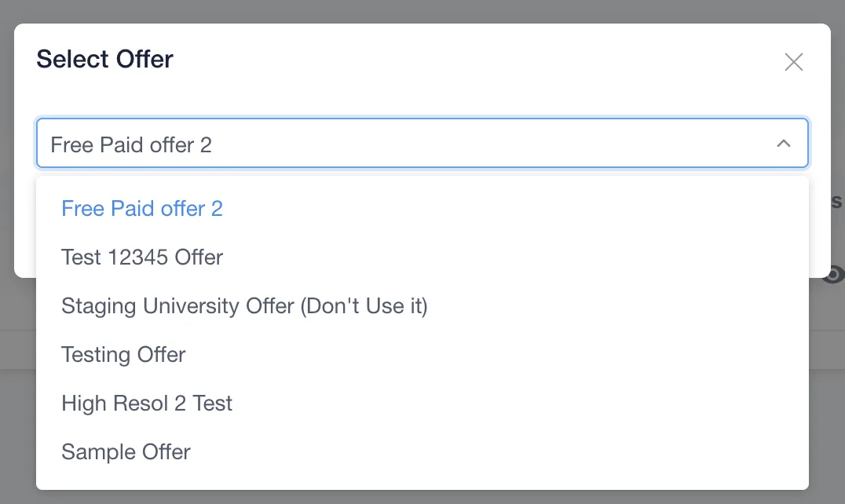Collapse the offer list using the chevron arrow
The image size is (845, 504).
tap(783, 143)
